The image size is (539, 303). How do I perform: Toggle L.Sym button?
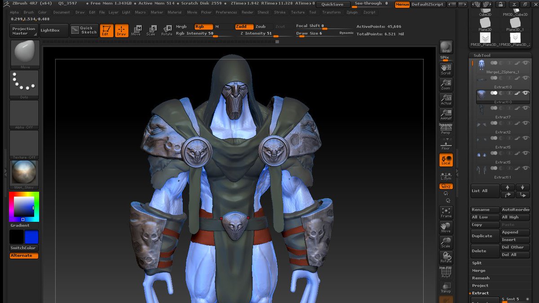(446, 175)
